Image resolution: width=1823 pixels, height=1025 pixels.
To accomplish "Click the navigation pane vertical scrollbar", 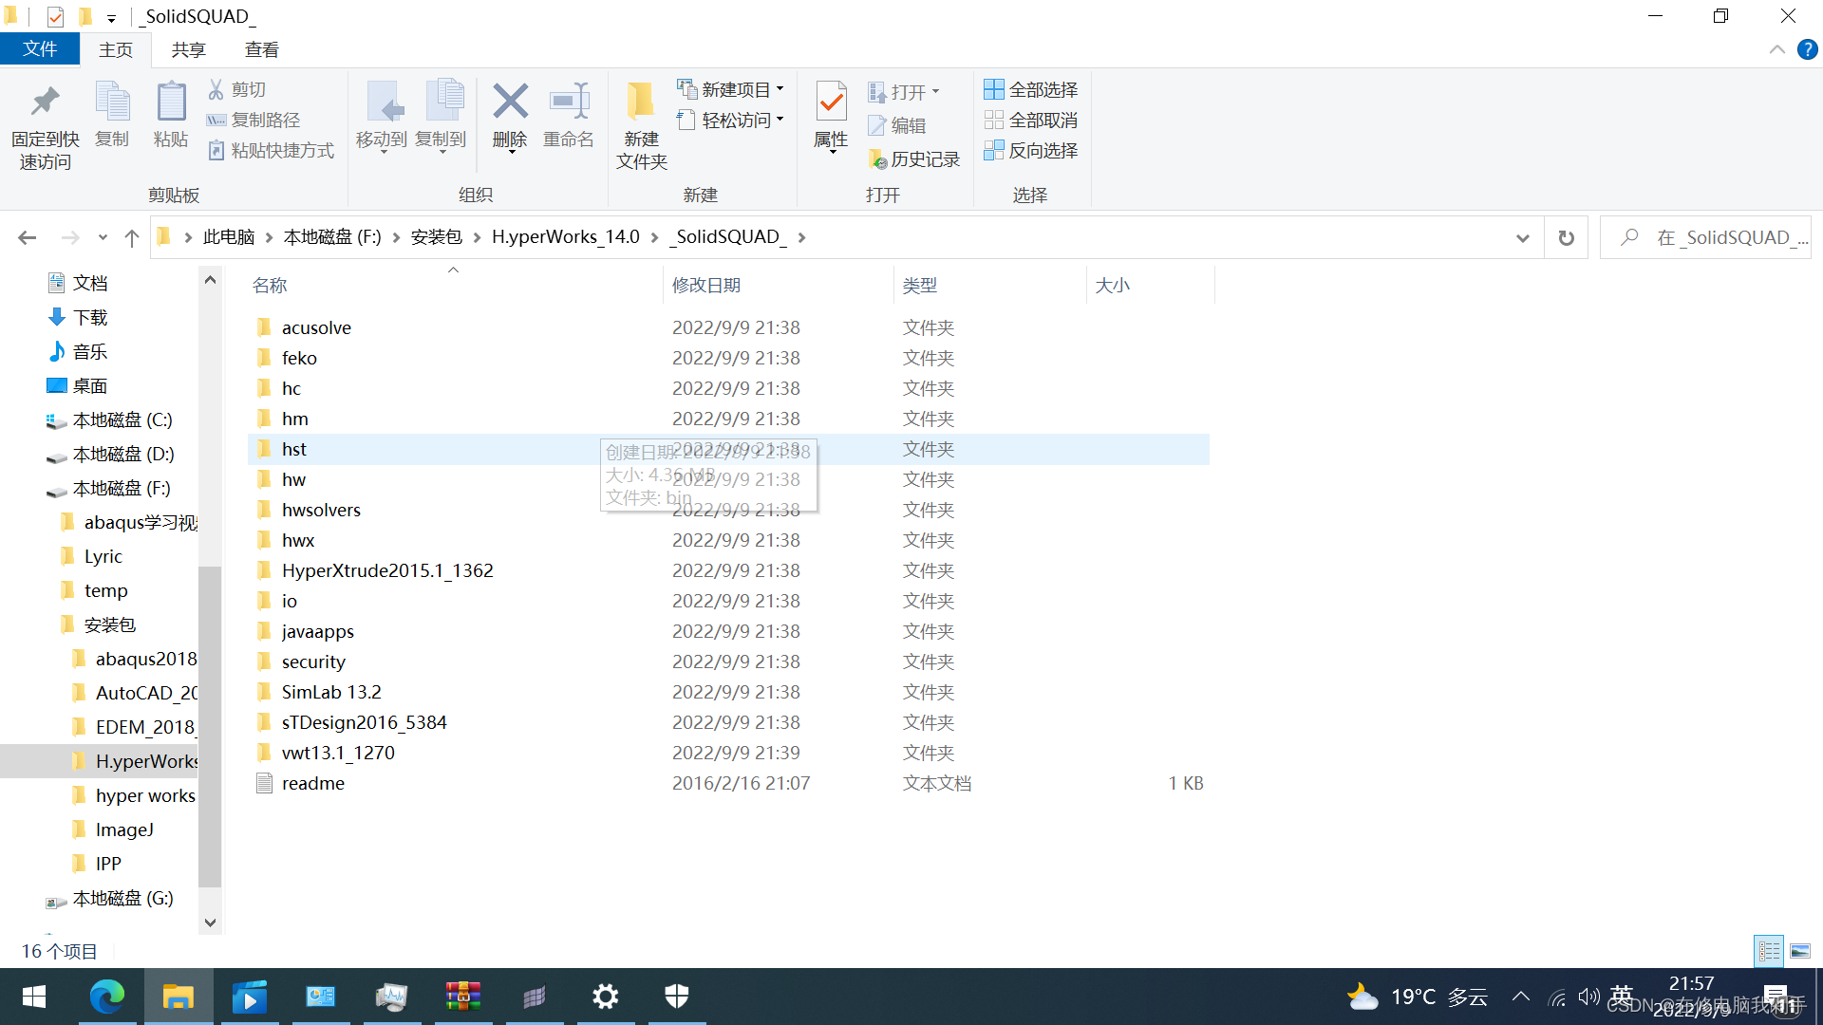I will pos(210,726).
